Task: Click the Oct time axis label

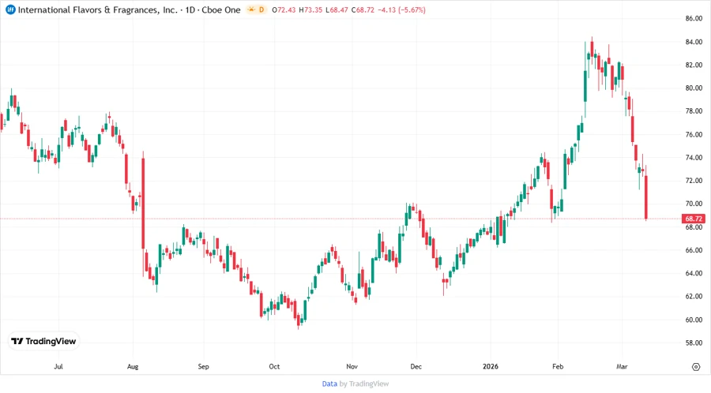Action: [x=274, y=367]
